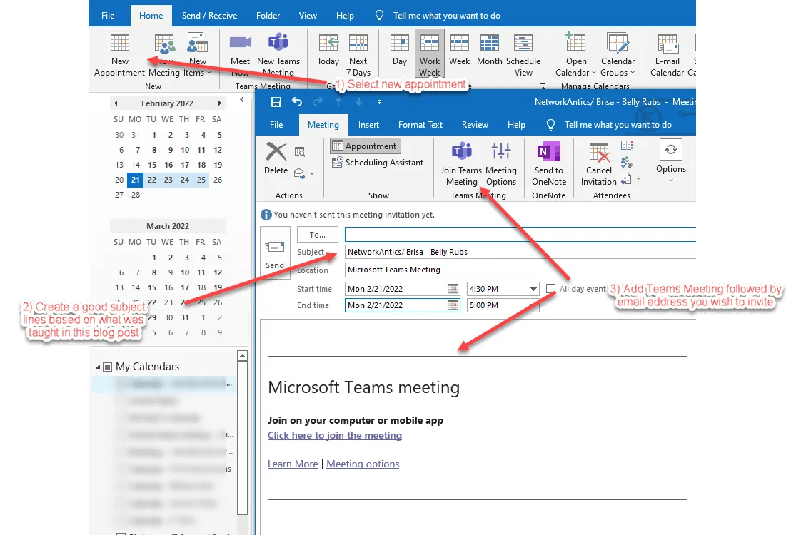Switch to Insert tab in meeting window
The image size is (806, 535).
point(368,125)
